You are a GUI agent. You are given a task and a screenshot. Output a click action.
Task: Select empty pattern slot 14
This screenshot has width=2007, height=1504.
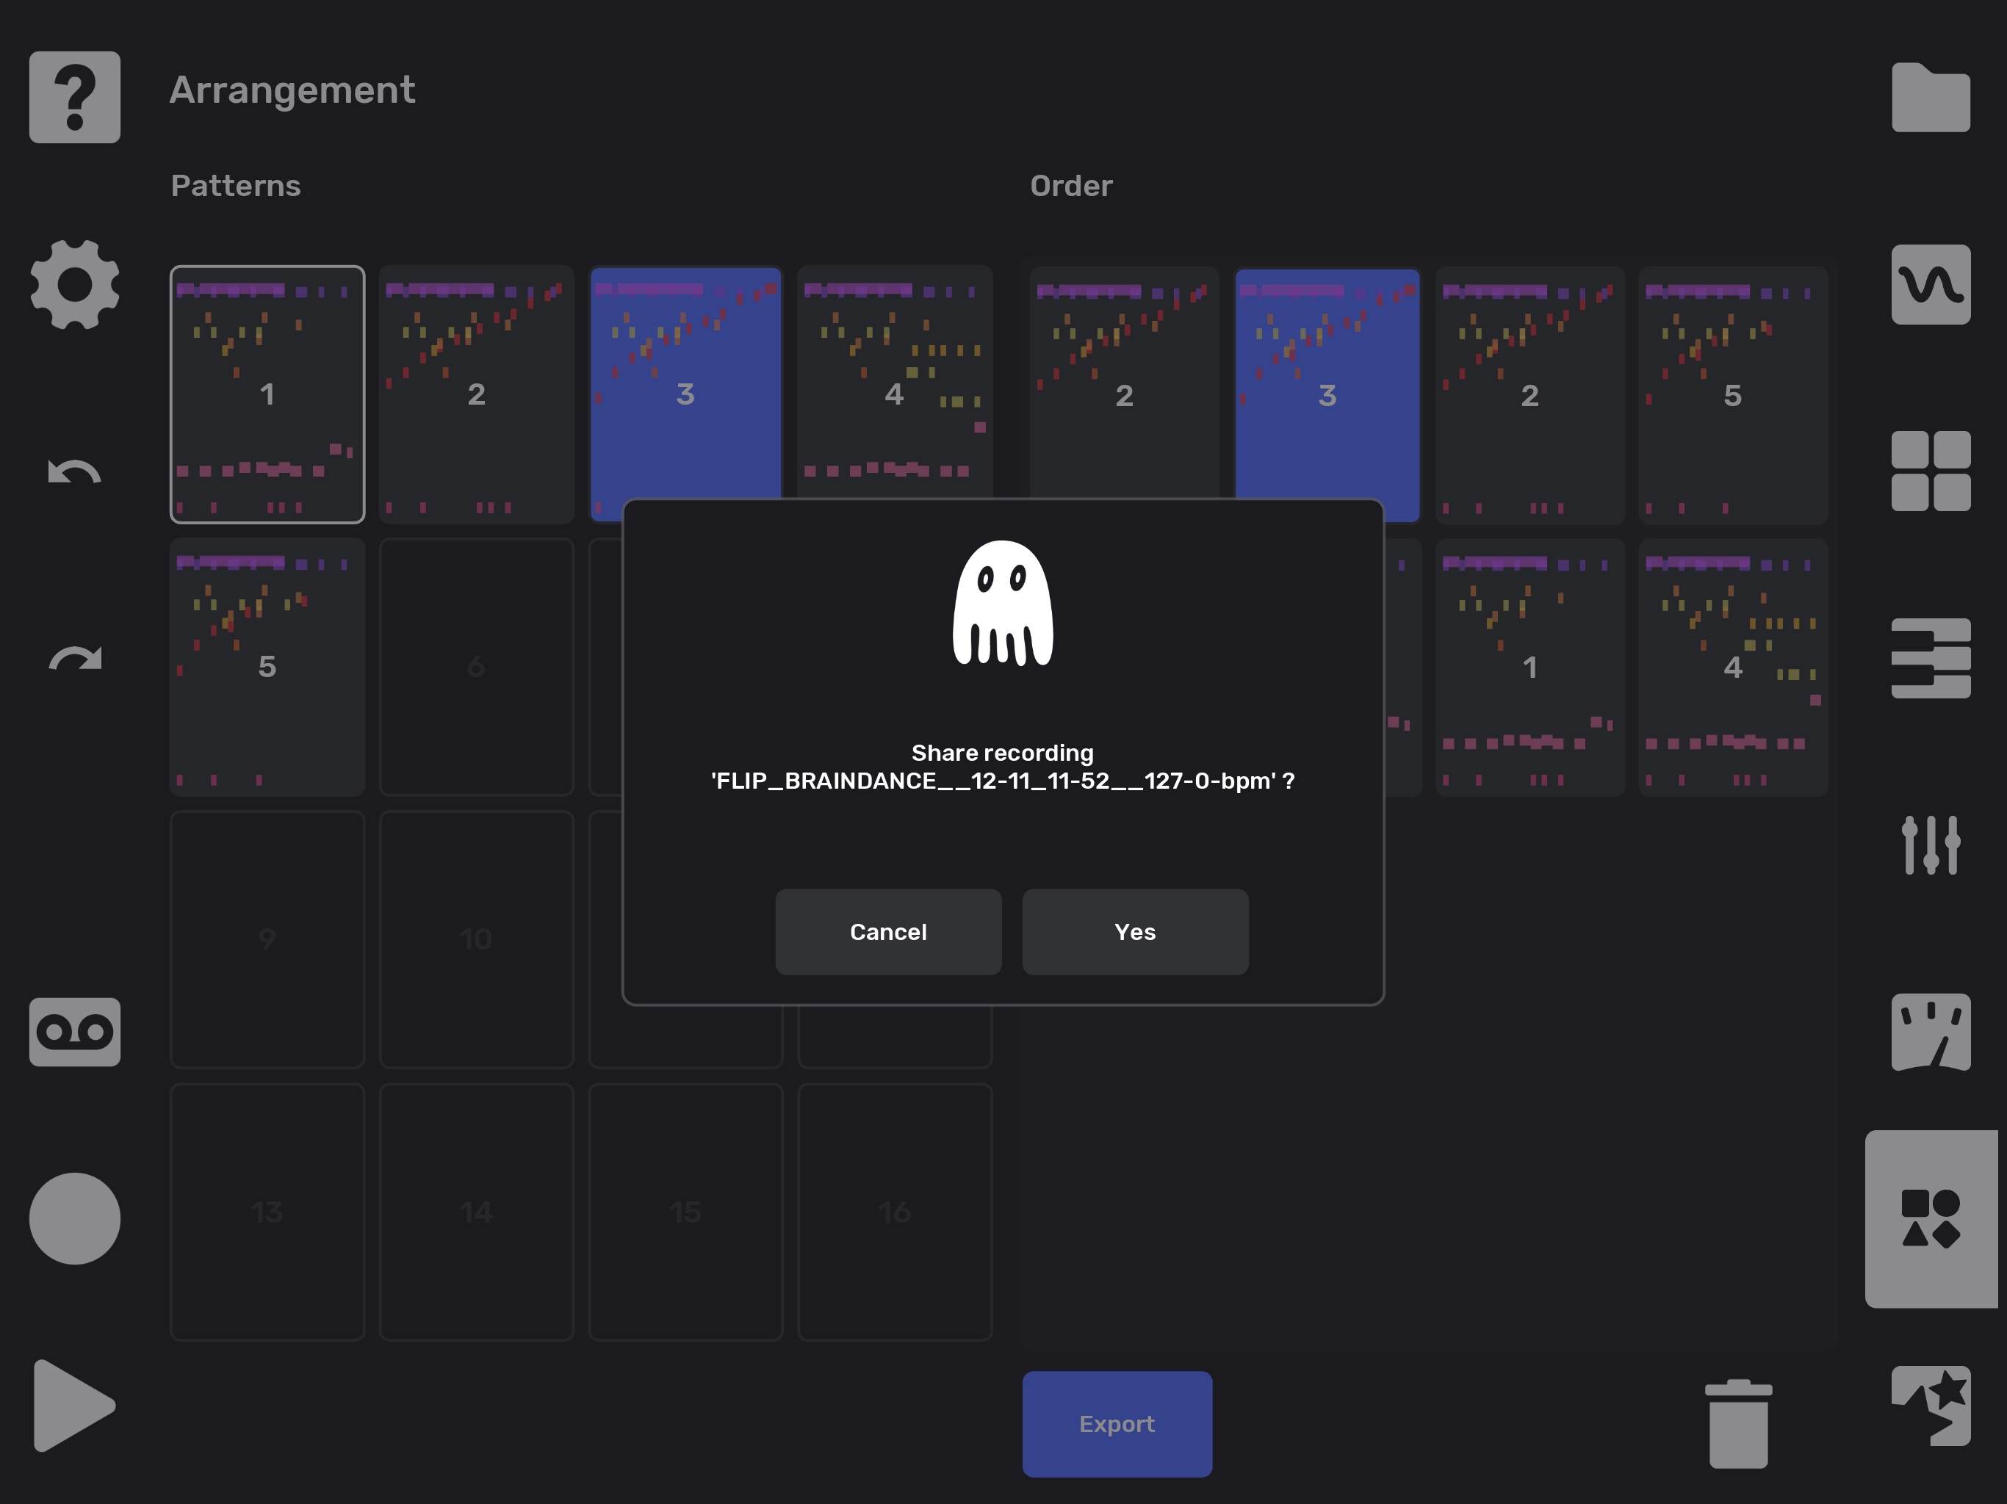(476, 1212)
